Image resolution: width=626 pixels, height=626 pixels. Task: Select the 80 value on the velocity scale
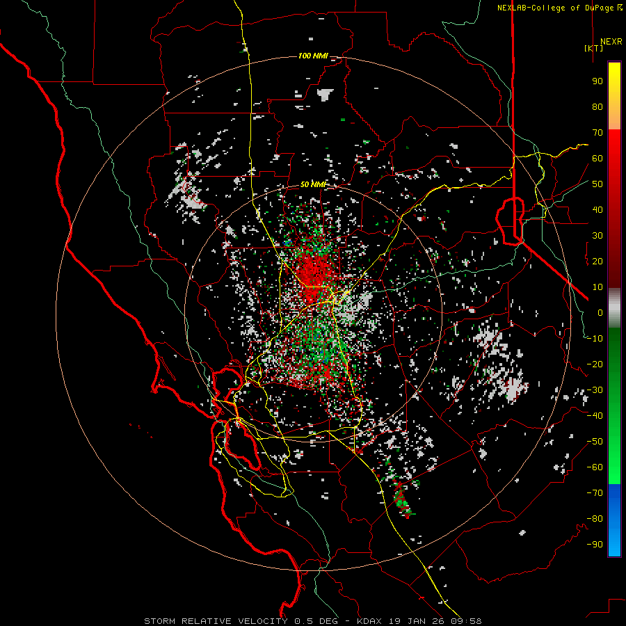[x=597, y=106]
